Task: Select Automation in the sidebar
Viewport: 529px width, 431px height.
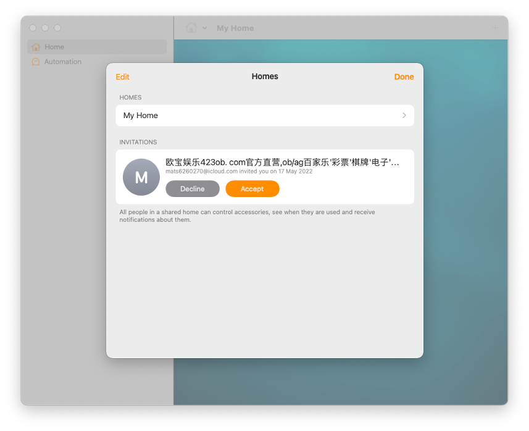Action: pos(97,62)
